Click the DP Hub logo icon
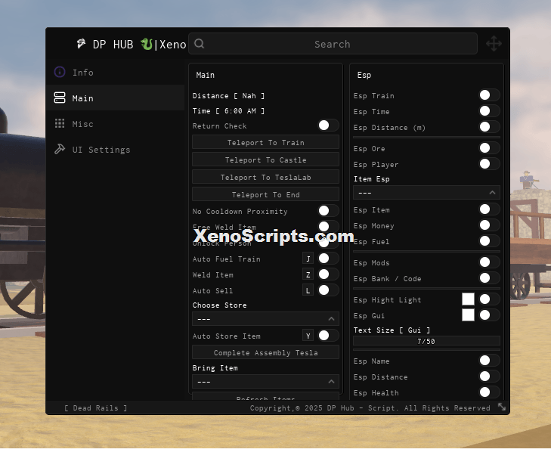This screenshot has width=551, height=471. click(81, 44)
